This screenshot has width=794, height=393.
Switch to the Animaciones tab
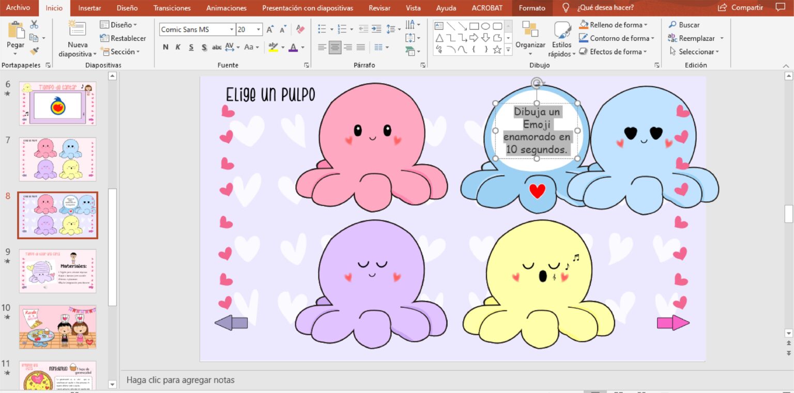[226, 8]
